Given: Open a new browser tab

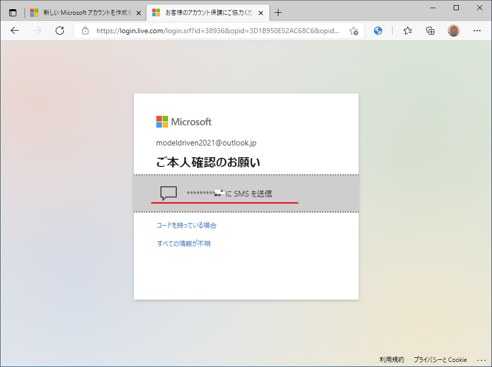Looking at the screenshot, I should click(278, 13).
